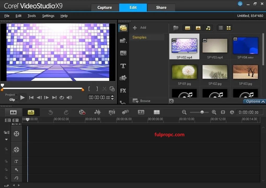
Task: Open the Record/Capture Option icon
Action: (x=82, y=112)
